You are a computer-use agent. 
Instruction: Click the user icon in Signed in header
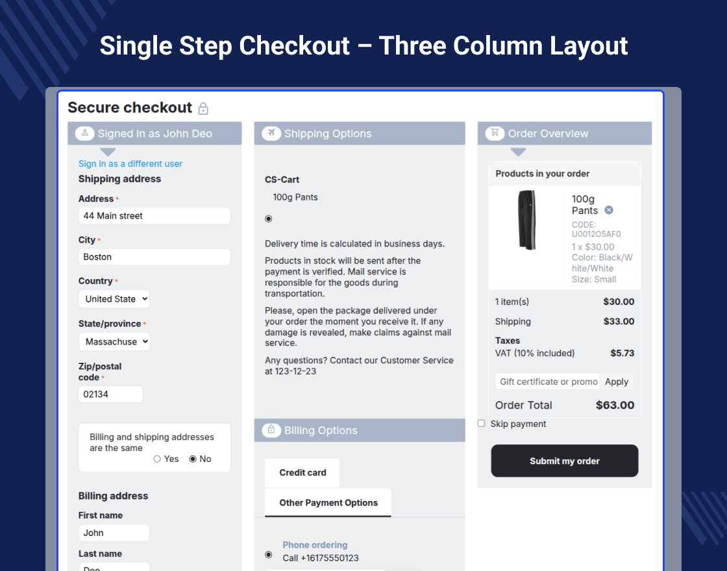[x=85, y=134]
